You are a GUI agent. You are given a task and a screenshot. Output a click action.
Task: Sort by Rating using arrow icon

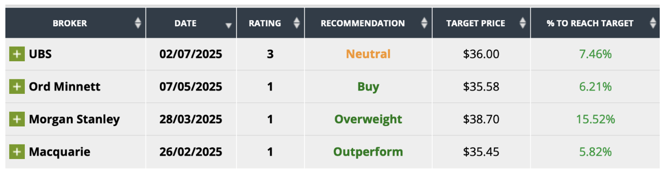pyautogui.click(x=297, y=23)
